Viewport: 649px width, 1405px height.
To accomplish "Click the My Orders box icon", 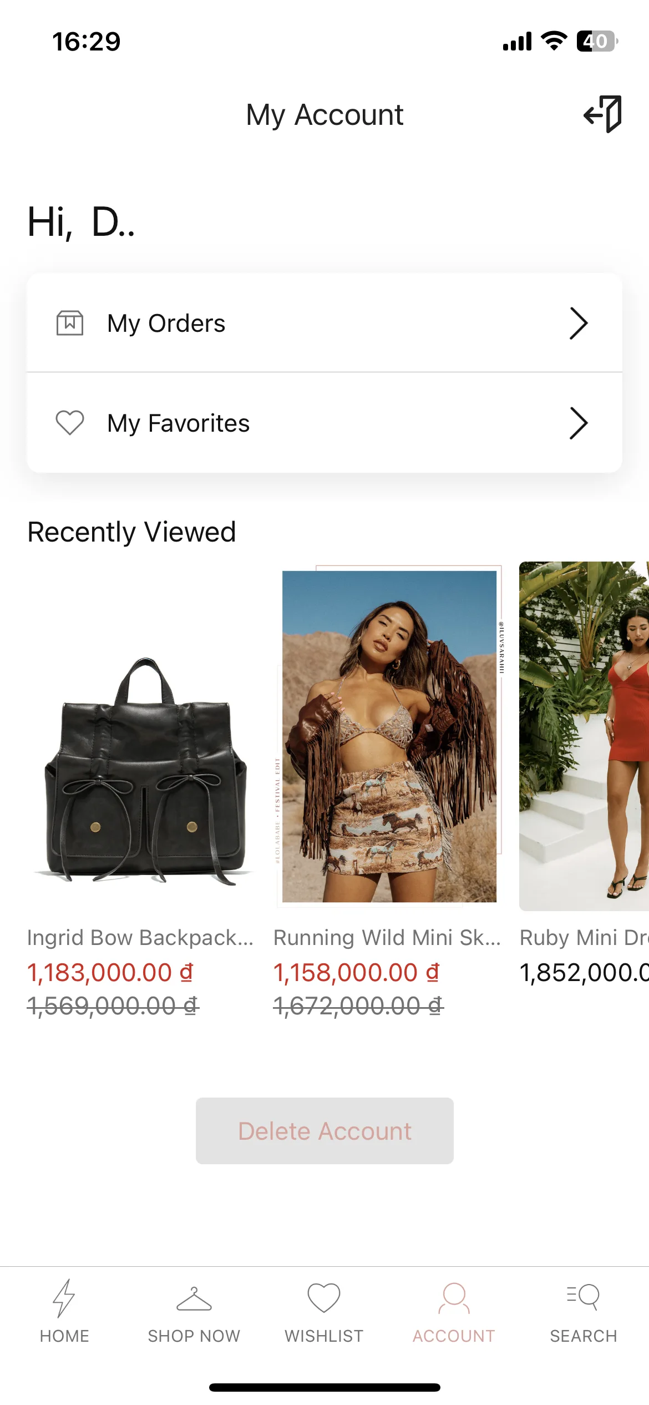I will pyautogui.click(x=70, y=323).
